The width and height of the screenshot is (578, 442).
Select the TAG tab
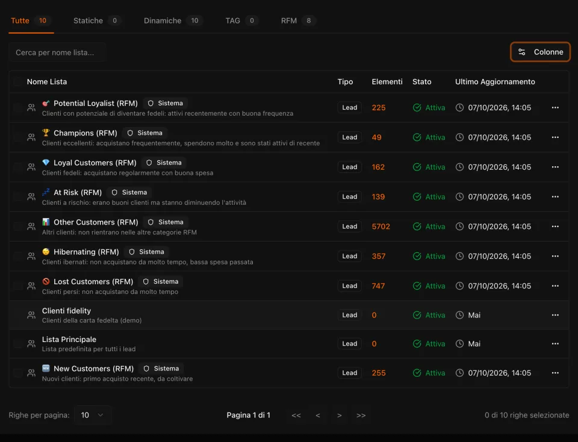click(x=241, y=20)
